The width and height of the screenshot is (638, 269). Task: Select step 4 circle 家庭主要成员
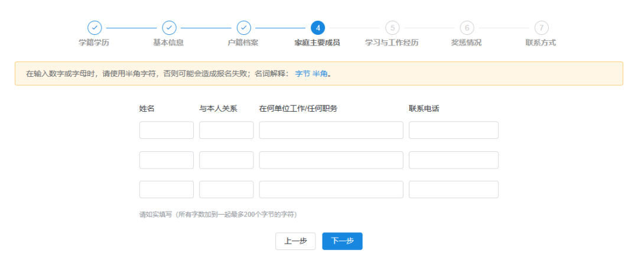point(318,28)
